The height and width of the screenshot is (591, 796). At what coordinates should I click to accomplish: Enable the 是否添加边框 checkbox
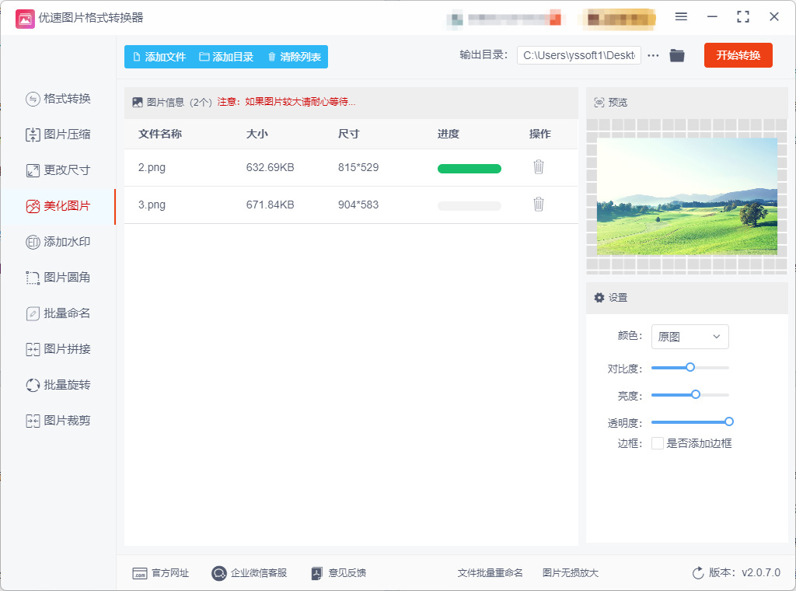(x=658, y=443)
